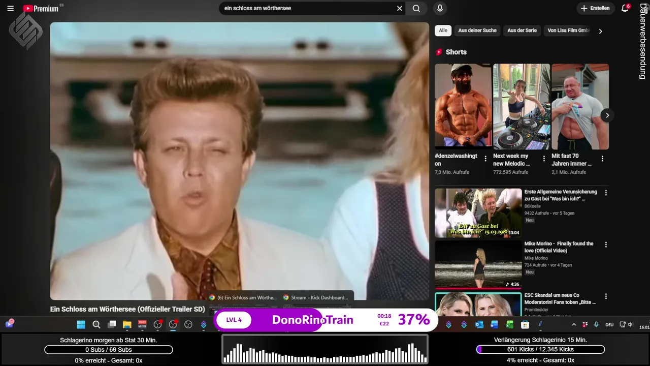Click the red tray icon beside the chevron
The image size is (650, 366).
585,324
